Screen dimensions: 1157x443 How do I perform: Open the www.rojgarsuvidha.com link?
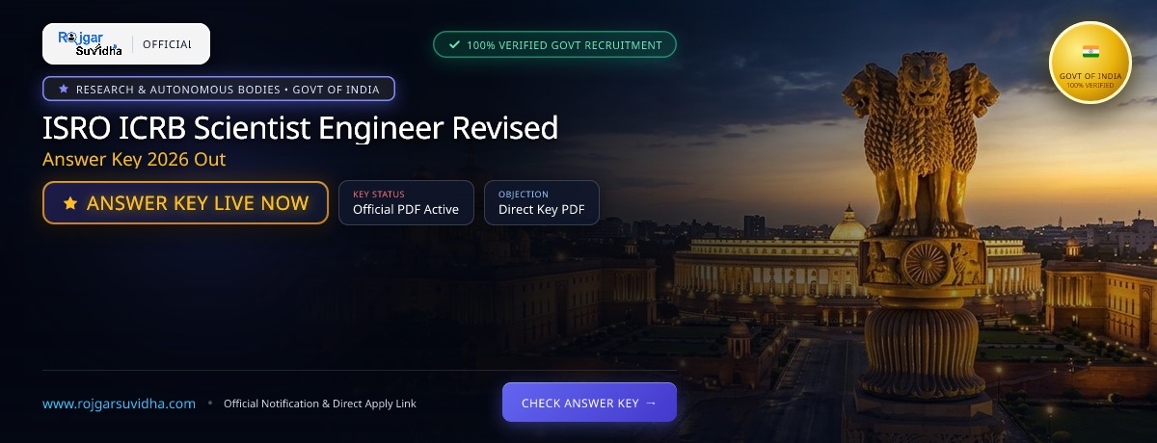120,404
